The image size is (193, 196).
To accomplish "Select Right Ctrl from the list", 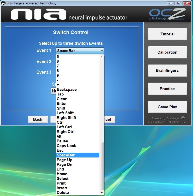I will (66, 132).
